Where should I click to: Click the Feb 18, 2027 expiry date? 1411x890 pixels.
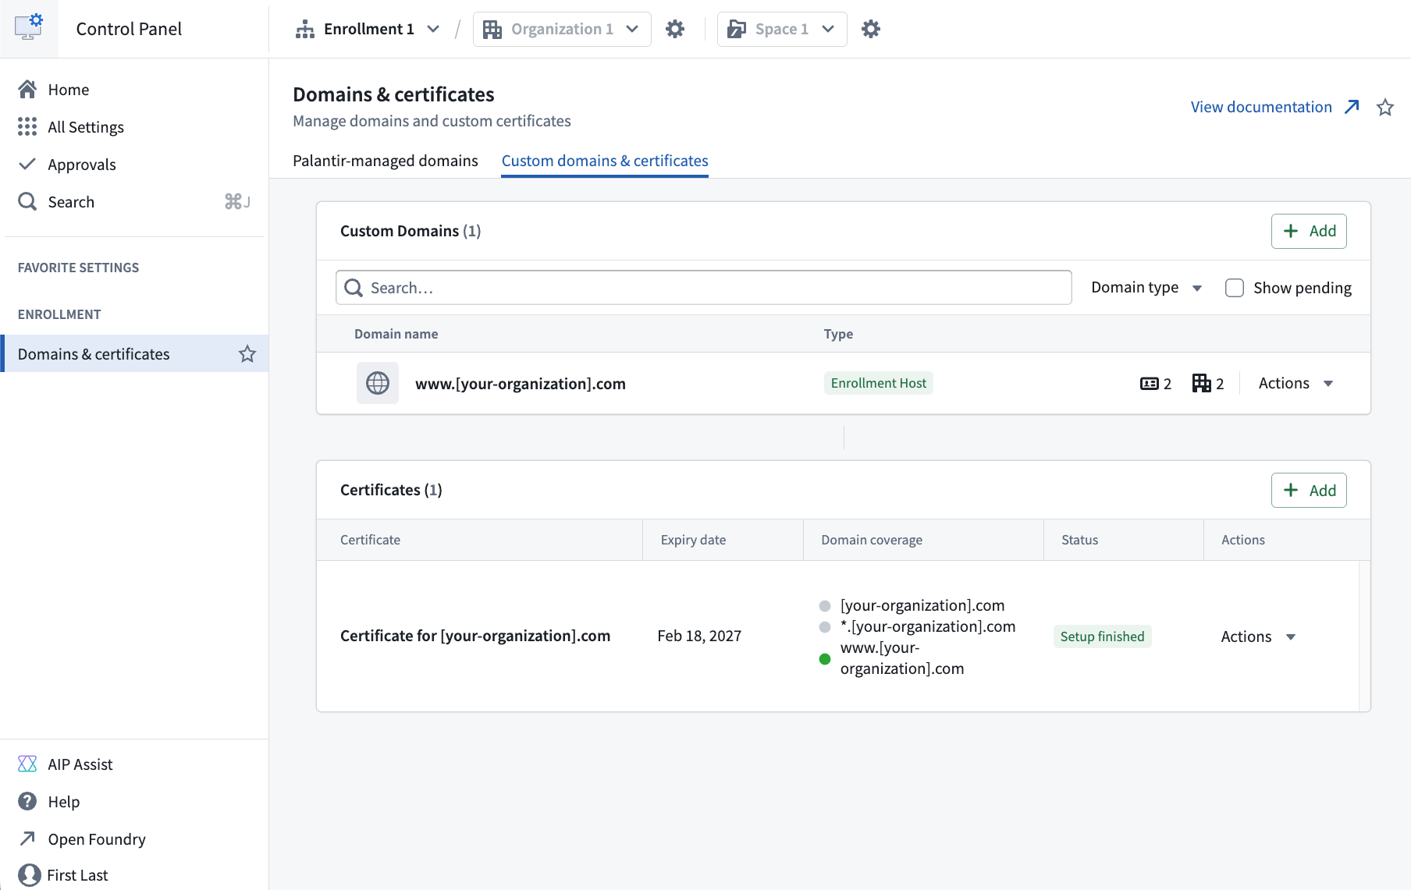(x=699, y=636)
